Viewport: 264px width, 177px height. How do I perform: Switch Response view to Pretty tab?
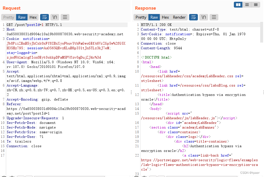(x=141, y=17)
